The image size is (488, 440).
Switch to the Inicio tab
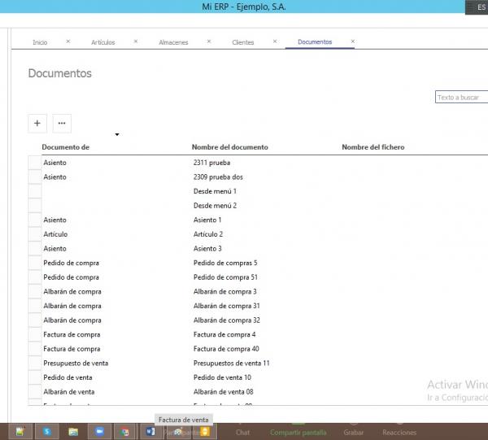(40, 42)
